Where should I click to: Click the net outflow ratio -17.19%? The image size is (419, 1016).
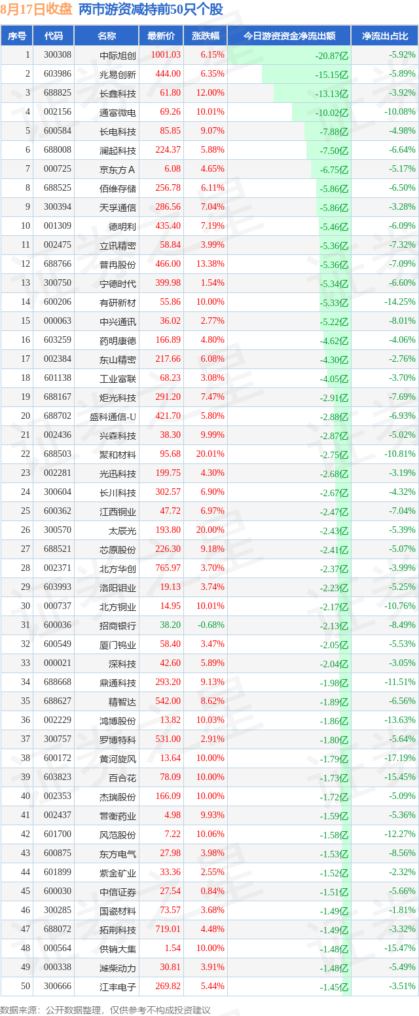click(x=400, y=758)
